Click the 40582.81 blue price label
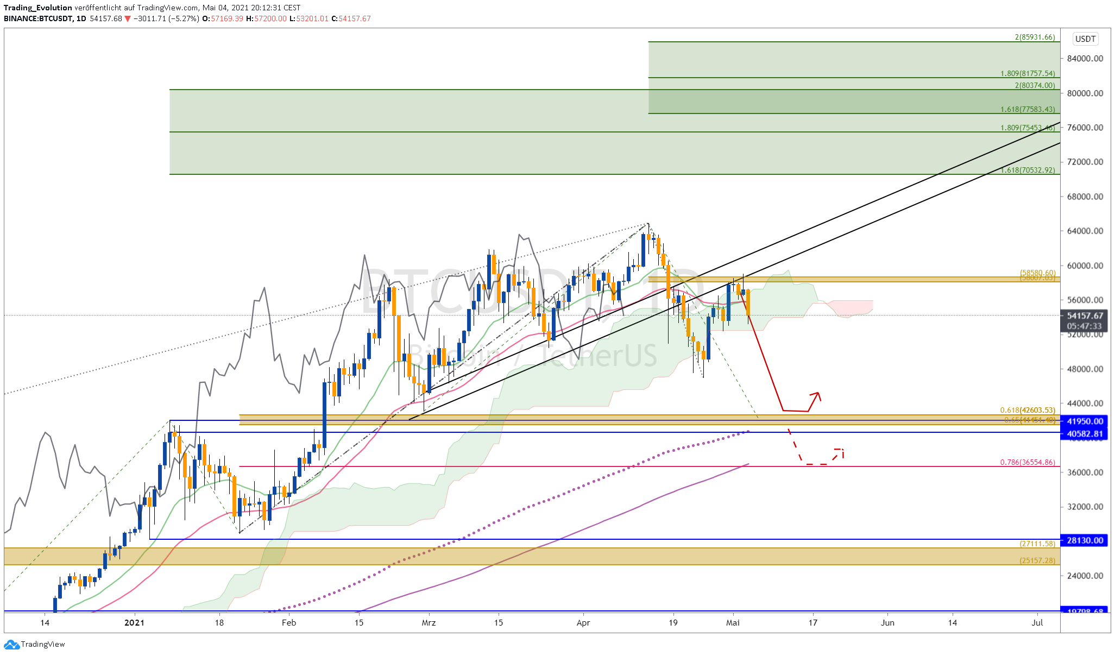 tap(1085, 433)
